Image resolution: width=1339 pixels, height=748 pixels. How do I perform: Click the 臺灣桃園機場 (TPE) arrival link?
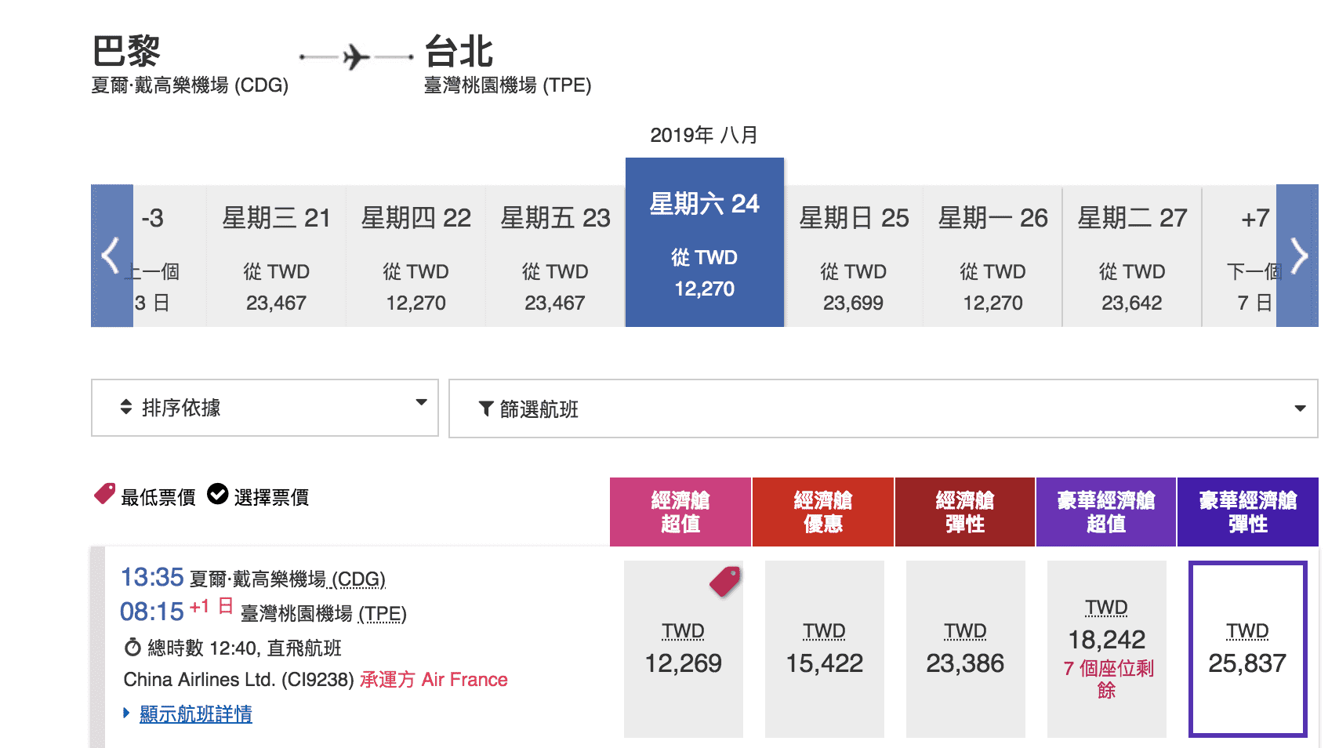[x=323, y=614]
